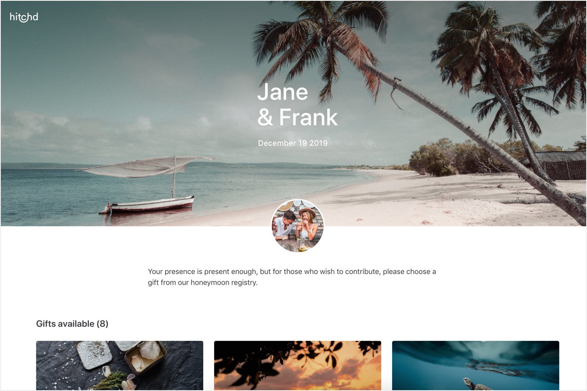This screenshot has width=587, height=391.
Task: Click the Gifts available (8) heading
Action: pyautogui.click(x=72, y=324)
